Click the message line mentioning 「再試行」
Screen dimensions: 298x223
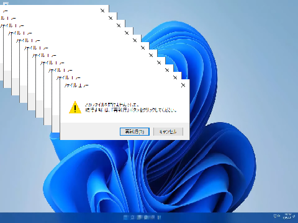pos(131,110)
